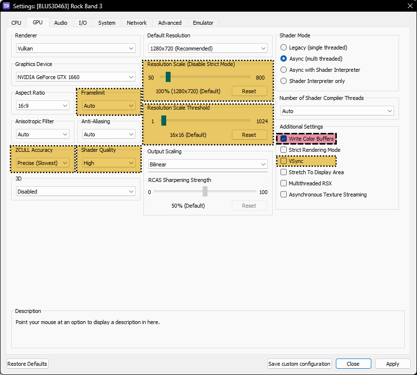Apply the settings with the Apply button
Screen dimensions: 417x375
(393, 363)
